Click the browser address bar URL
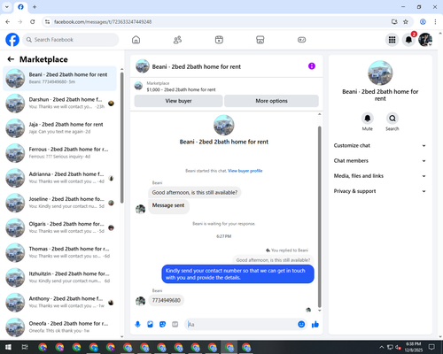This screenshot has height=354, width=443. point(103,22)
